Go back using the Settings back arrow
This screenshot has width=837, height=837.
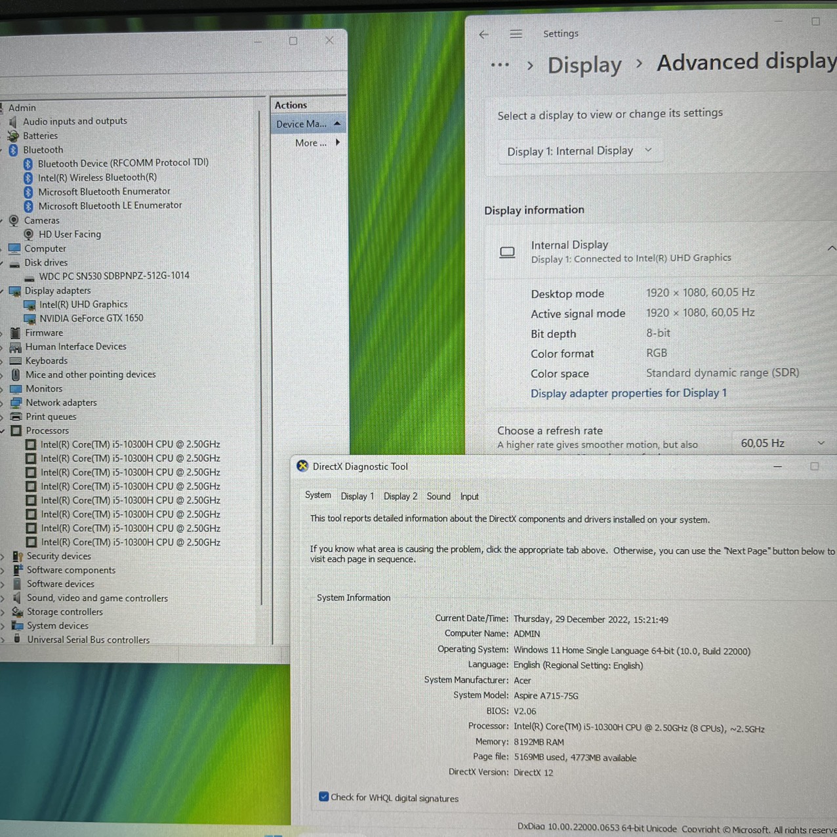(484, 35)
